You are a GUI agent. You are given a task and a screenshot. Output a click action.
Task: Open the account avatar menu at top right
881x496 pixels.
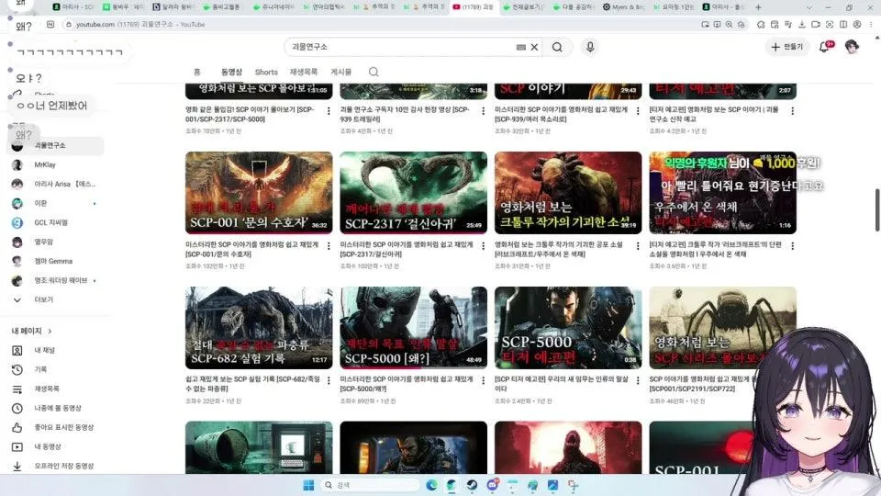click(852, 47)
